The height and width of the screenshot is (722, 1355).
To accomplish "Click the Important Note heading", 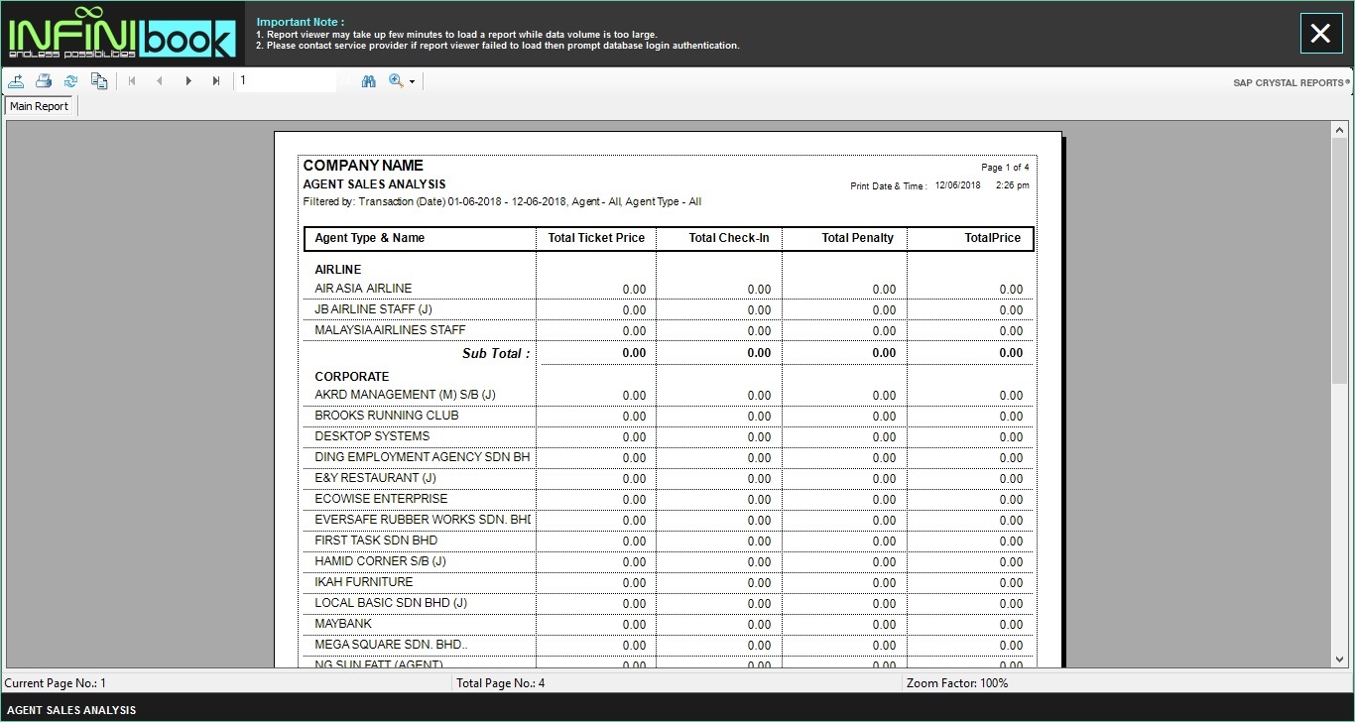I will click(300, 22).
